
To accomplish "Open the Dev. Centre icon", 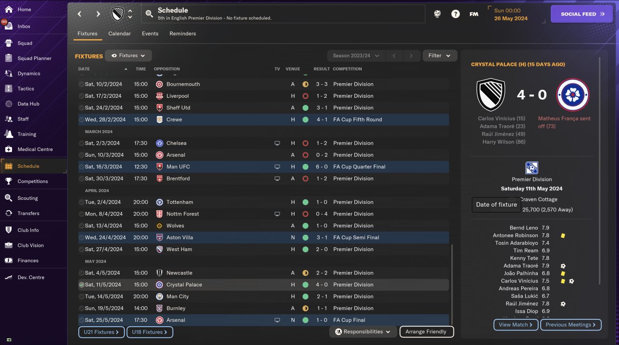I will coord(8,277).
